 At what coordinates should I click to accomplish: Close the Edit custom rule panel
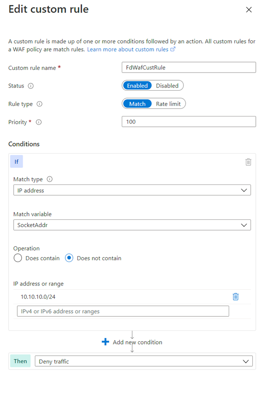point(249,10)
